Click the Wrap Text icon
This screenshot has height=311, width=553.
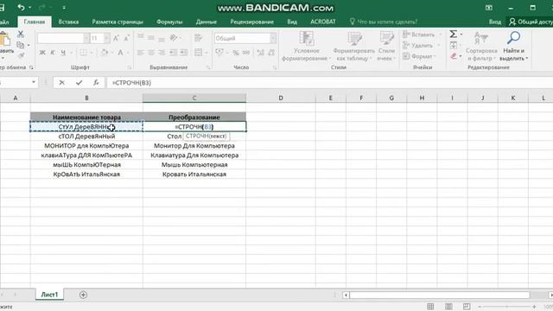click(x=198, y=38)
